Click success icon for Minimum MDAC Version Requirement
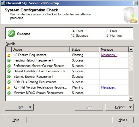139x127 pixels. click(9, 93)
